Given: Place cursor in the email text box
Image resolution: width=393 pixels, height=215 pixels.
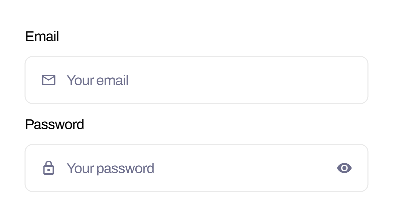Looking at the screenshot, I should point(196,80).
